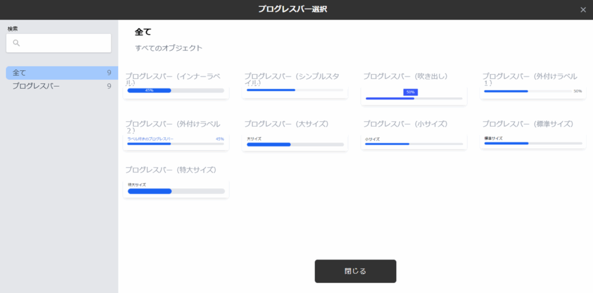This screenshot has height=293, width=593.
Task: Click the プログレスバー（大サイズ） title text
Action: pyautogui.click(x=286, y=124)
